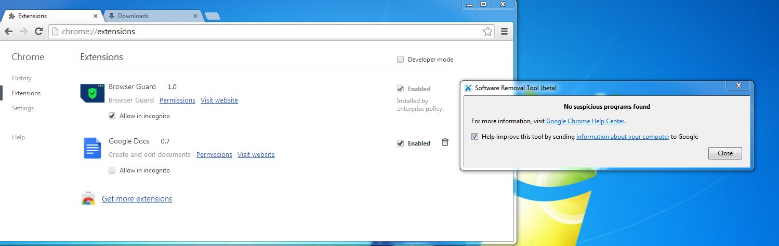Click the chrome://extensions address bar

tap(270, 32)
